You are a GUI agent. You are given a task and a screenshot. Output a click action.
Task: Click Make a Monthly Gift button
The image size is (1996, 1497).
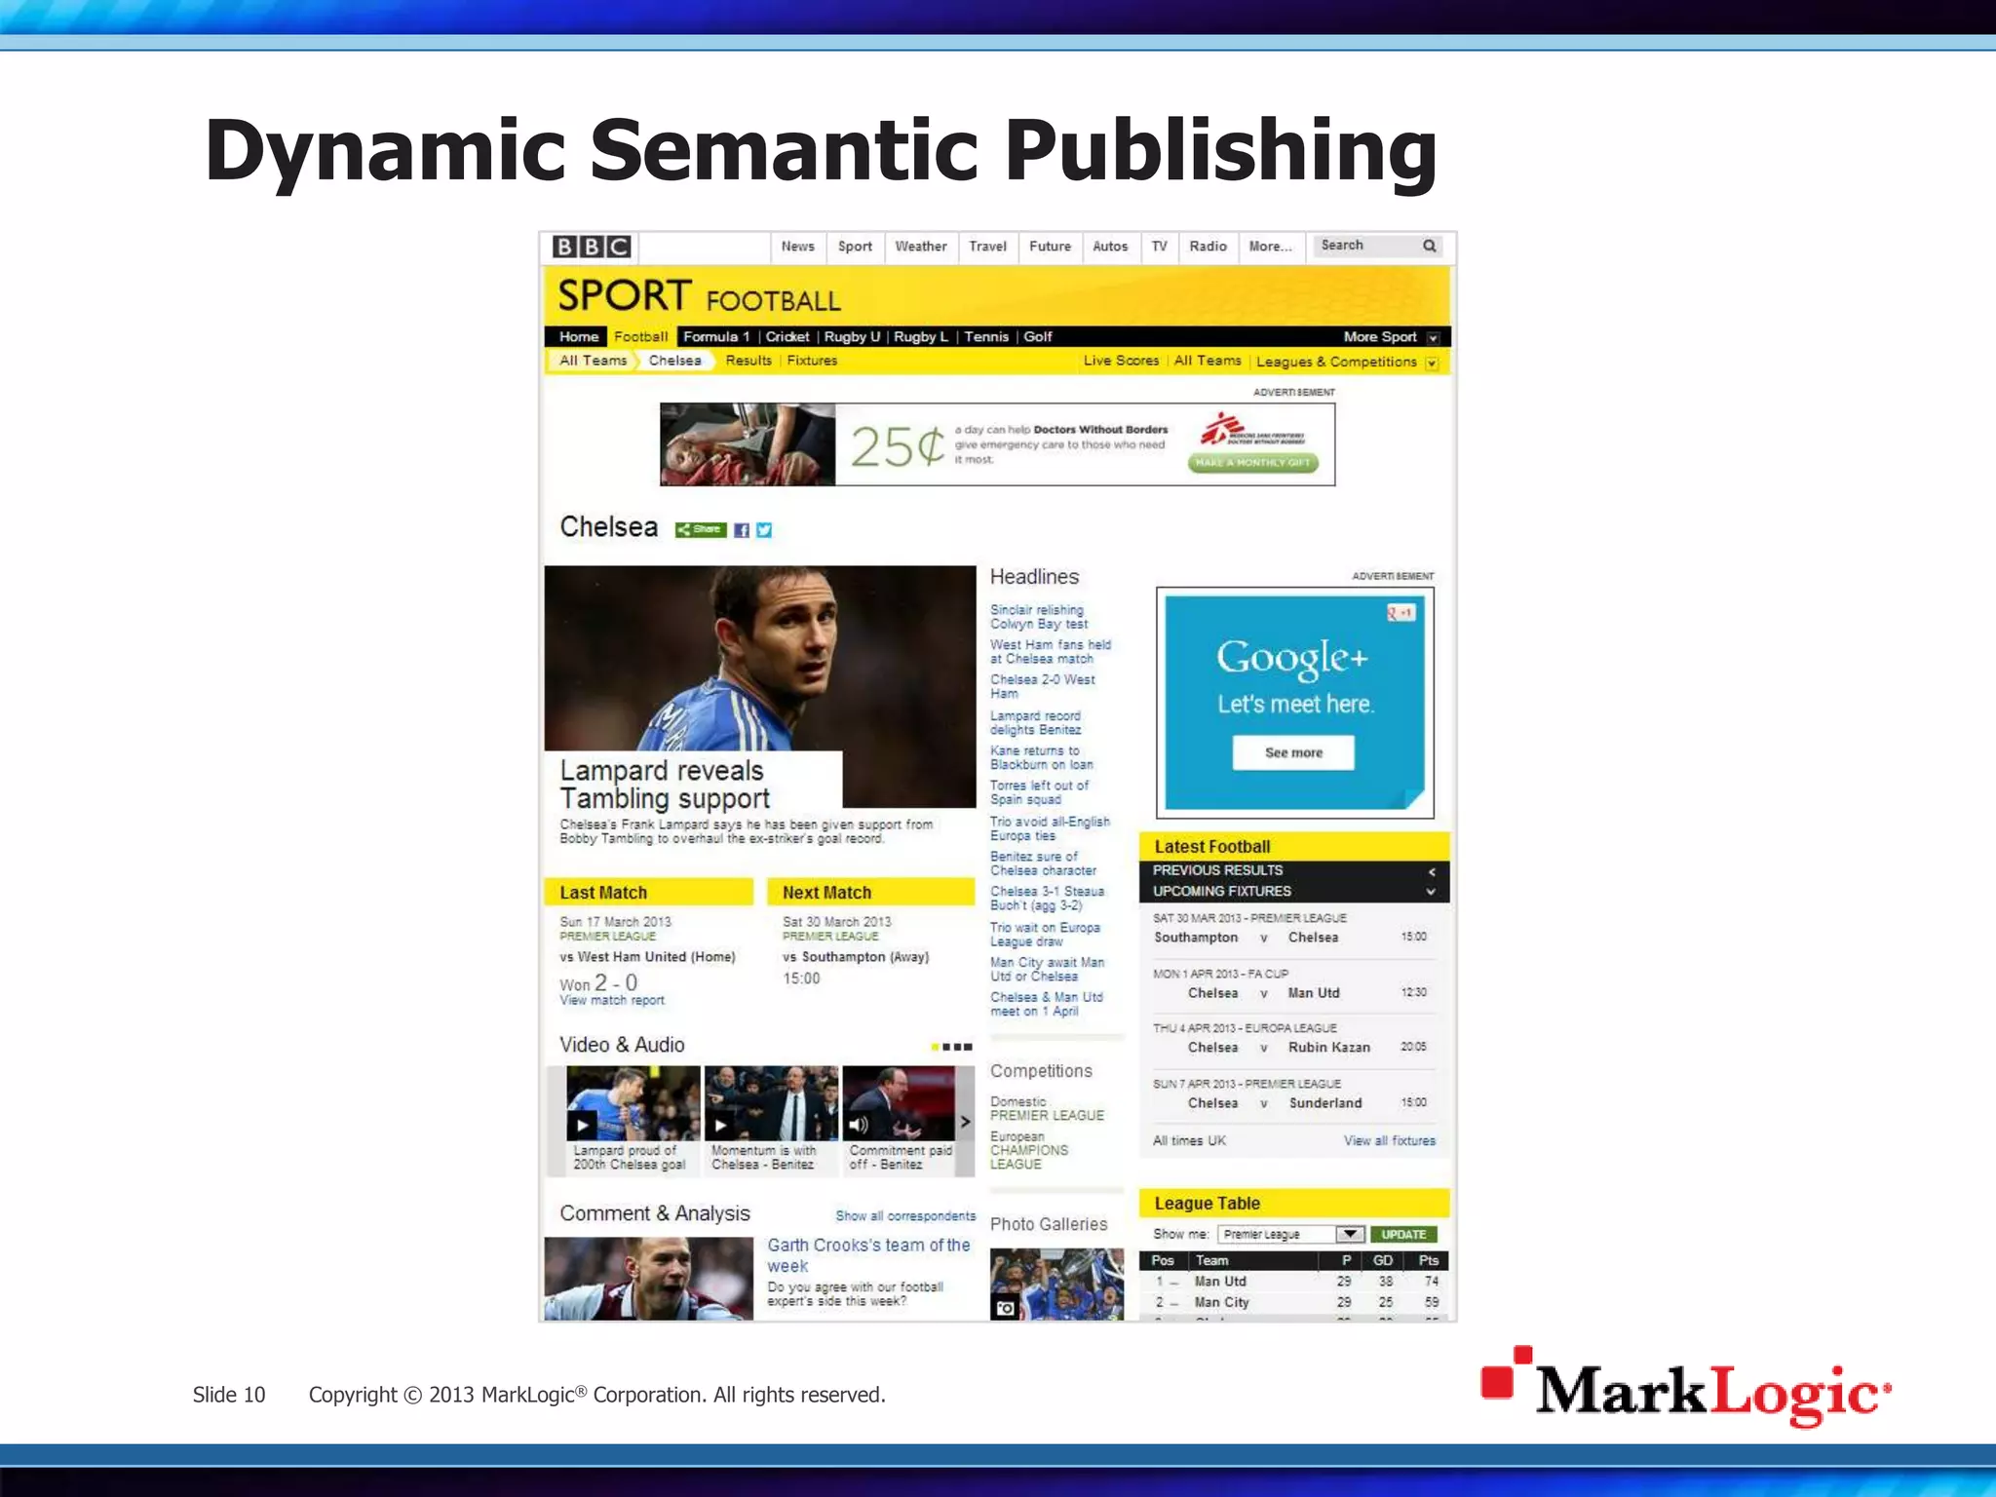click(1253, 463)
